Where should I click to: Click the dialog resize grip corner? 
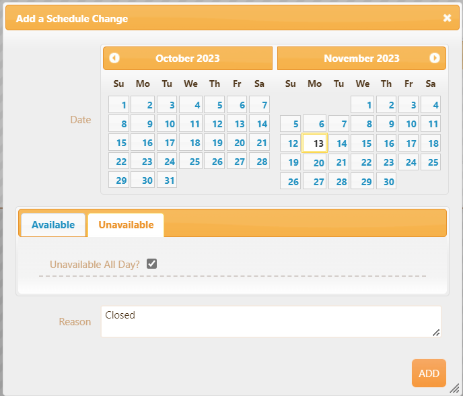coord(457,390)
